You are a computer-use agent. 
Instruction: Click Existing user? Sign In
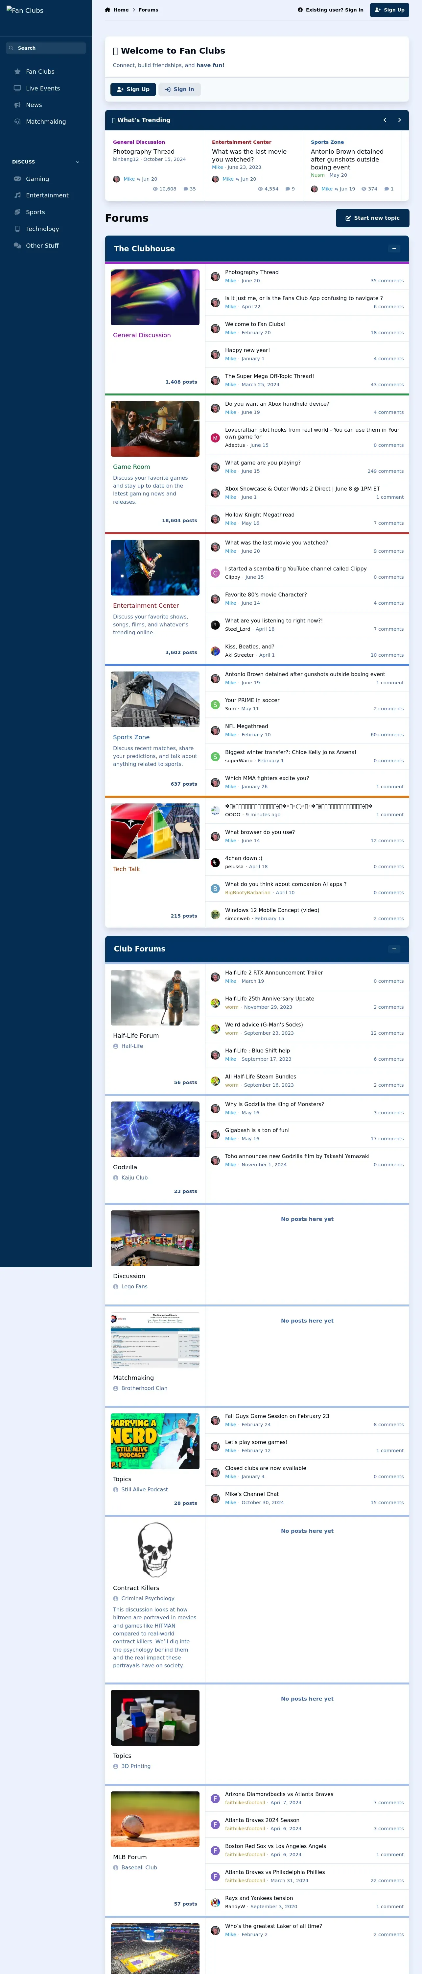tap(331, 10)
